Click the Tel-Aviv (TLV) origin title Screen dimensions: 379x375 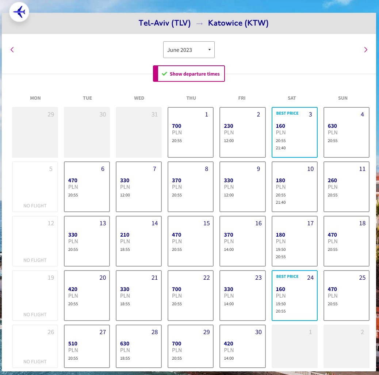[x=165, y=23]
